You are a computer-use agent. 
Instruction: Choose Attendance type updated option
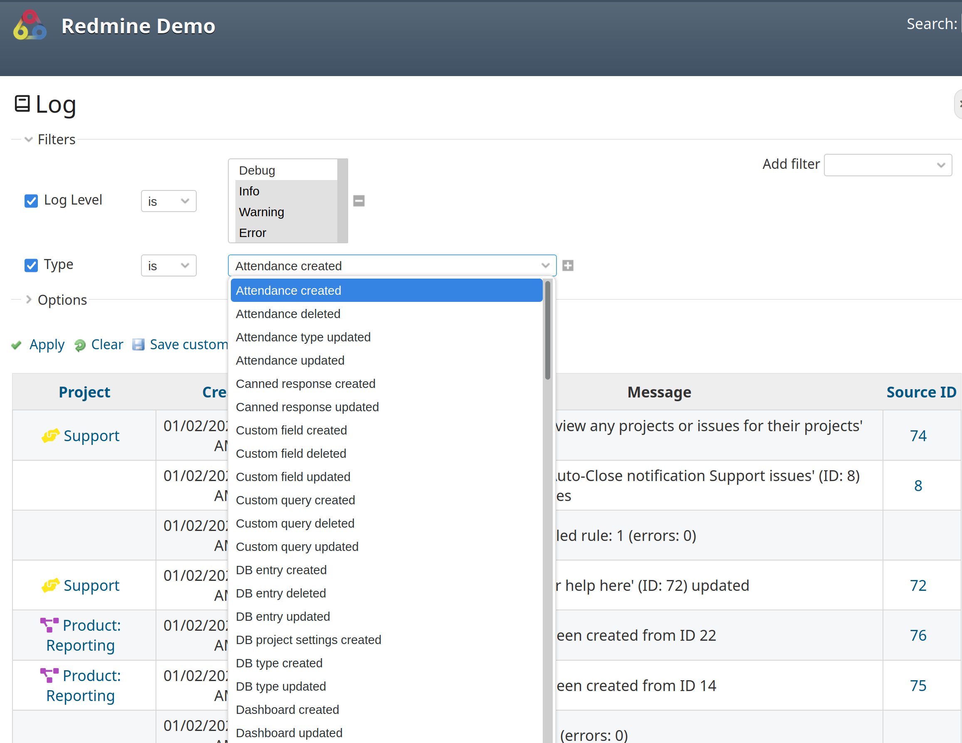point(386,337)
